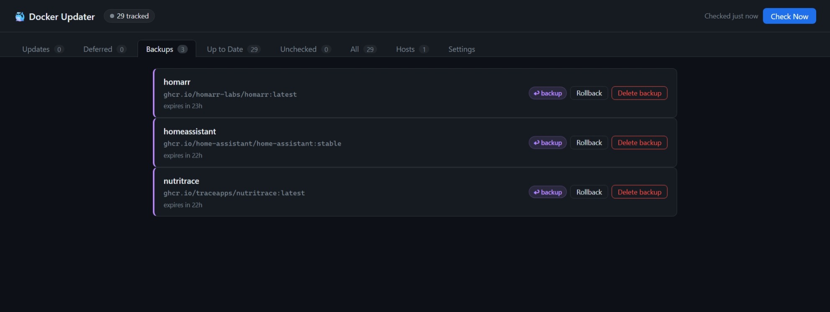This screenshot has width=830, height=312.
Task: Click the ghcr.io/homarr-labs/homarr:latest image text
Action: [x=230, y=95]
